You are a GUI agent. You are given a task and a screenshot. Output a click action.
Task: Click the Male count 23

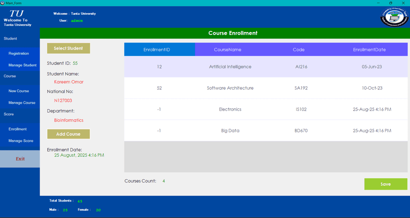(x=65, y=210)
